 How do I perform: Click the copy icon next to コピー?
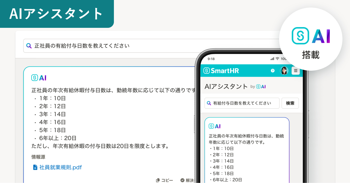[158, 180]
